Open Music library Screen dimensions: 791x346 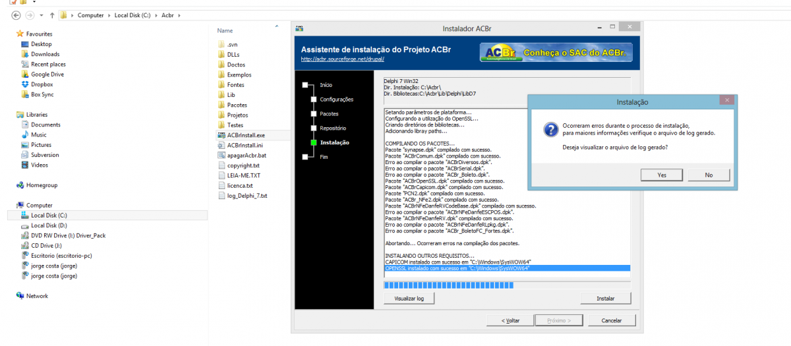click(38, 134)
